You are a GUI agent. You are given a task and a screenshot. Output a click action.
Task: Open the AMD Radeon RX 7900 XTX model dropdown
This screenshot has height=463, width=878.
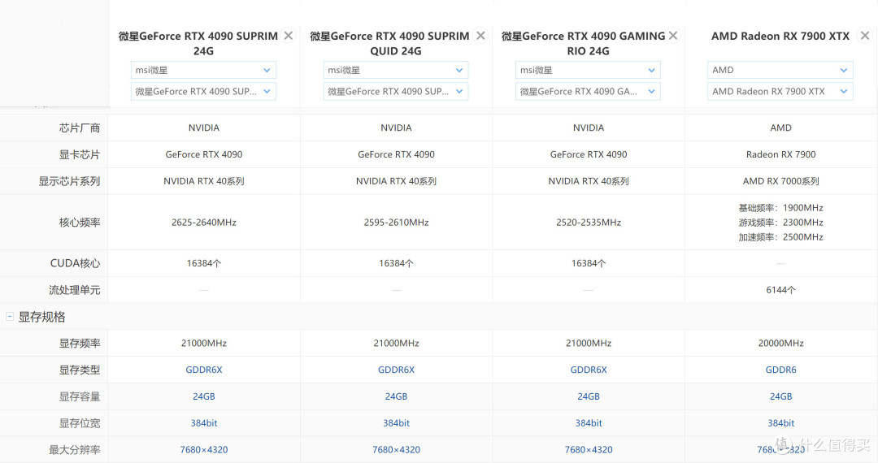[x=780, y=91]
